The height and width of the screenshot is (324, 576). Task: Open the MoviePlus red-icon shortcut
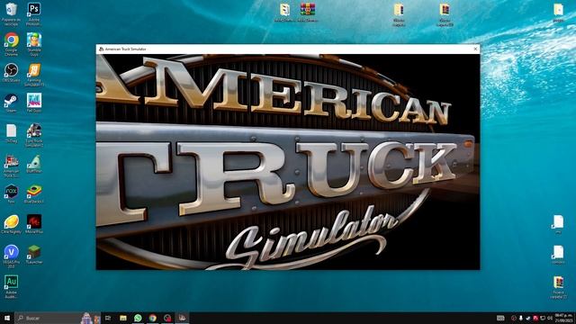click(x=34, y=224)
